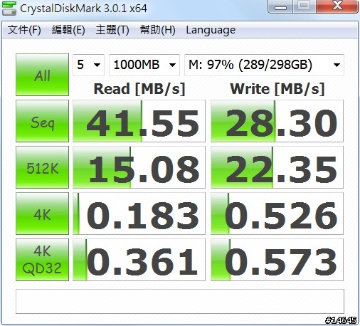360x326 pixels.
Task: Run all benchmarks with All button
Action: (x=42, y=75)
